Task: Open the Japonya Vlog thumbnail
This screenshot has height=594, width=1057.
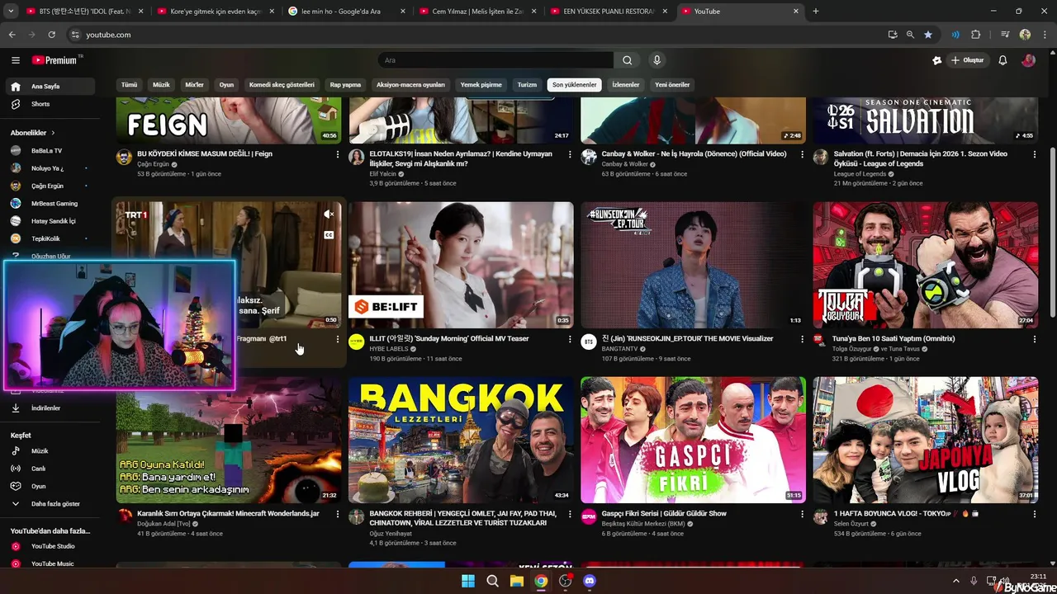Action: (926, 440)
